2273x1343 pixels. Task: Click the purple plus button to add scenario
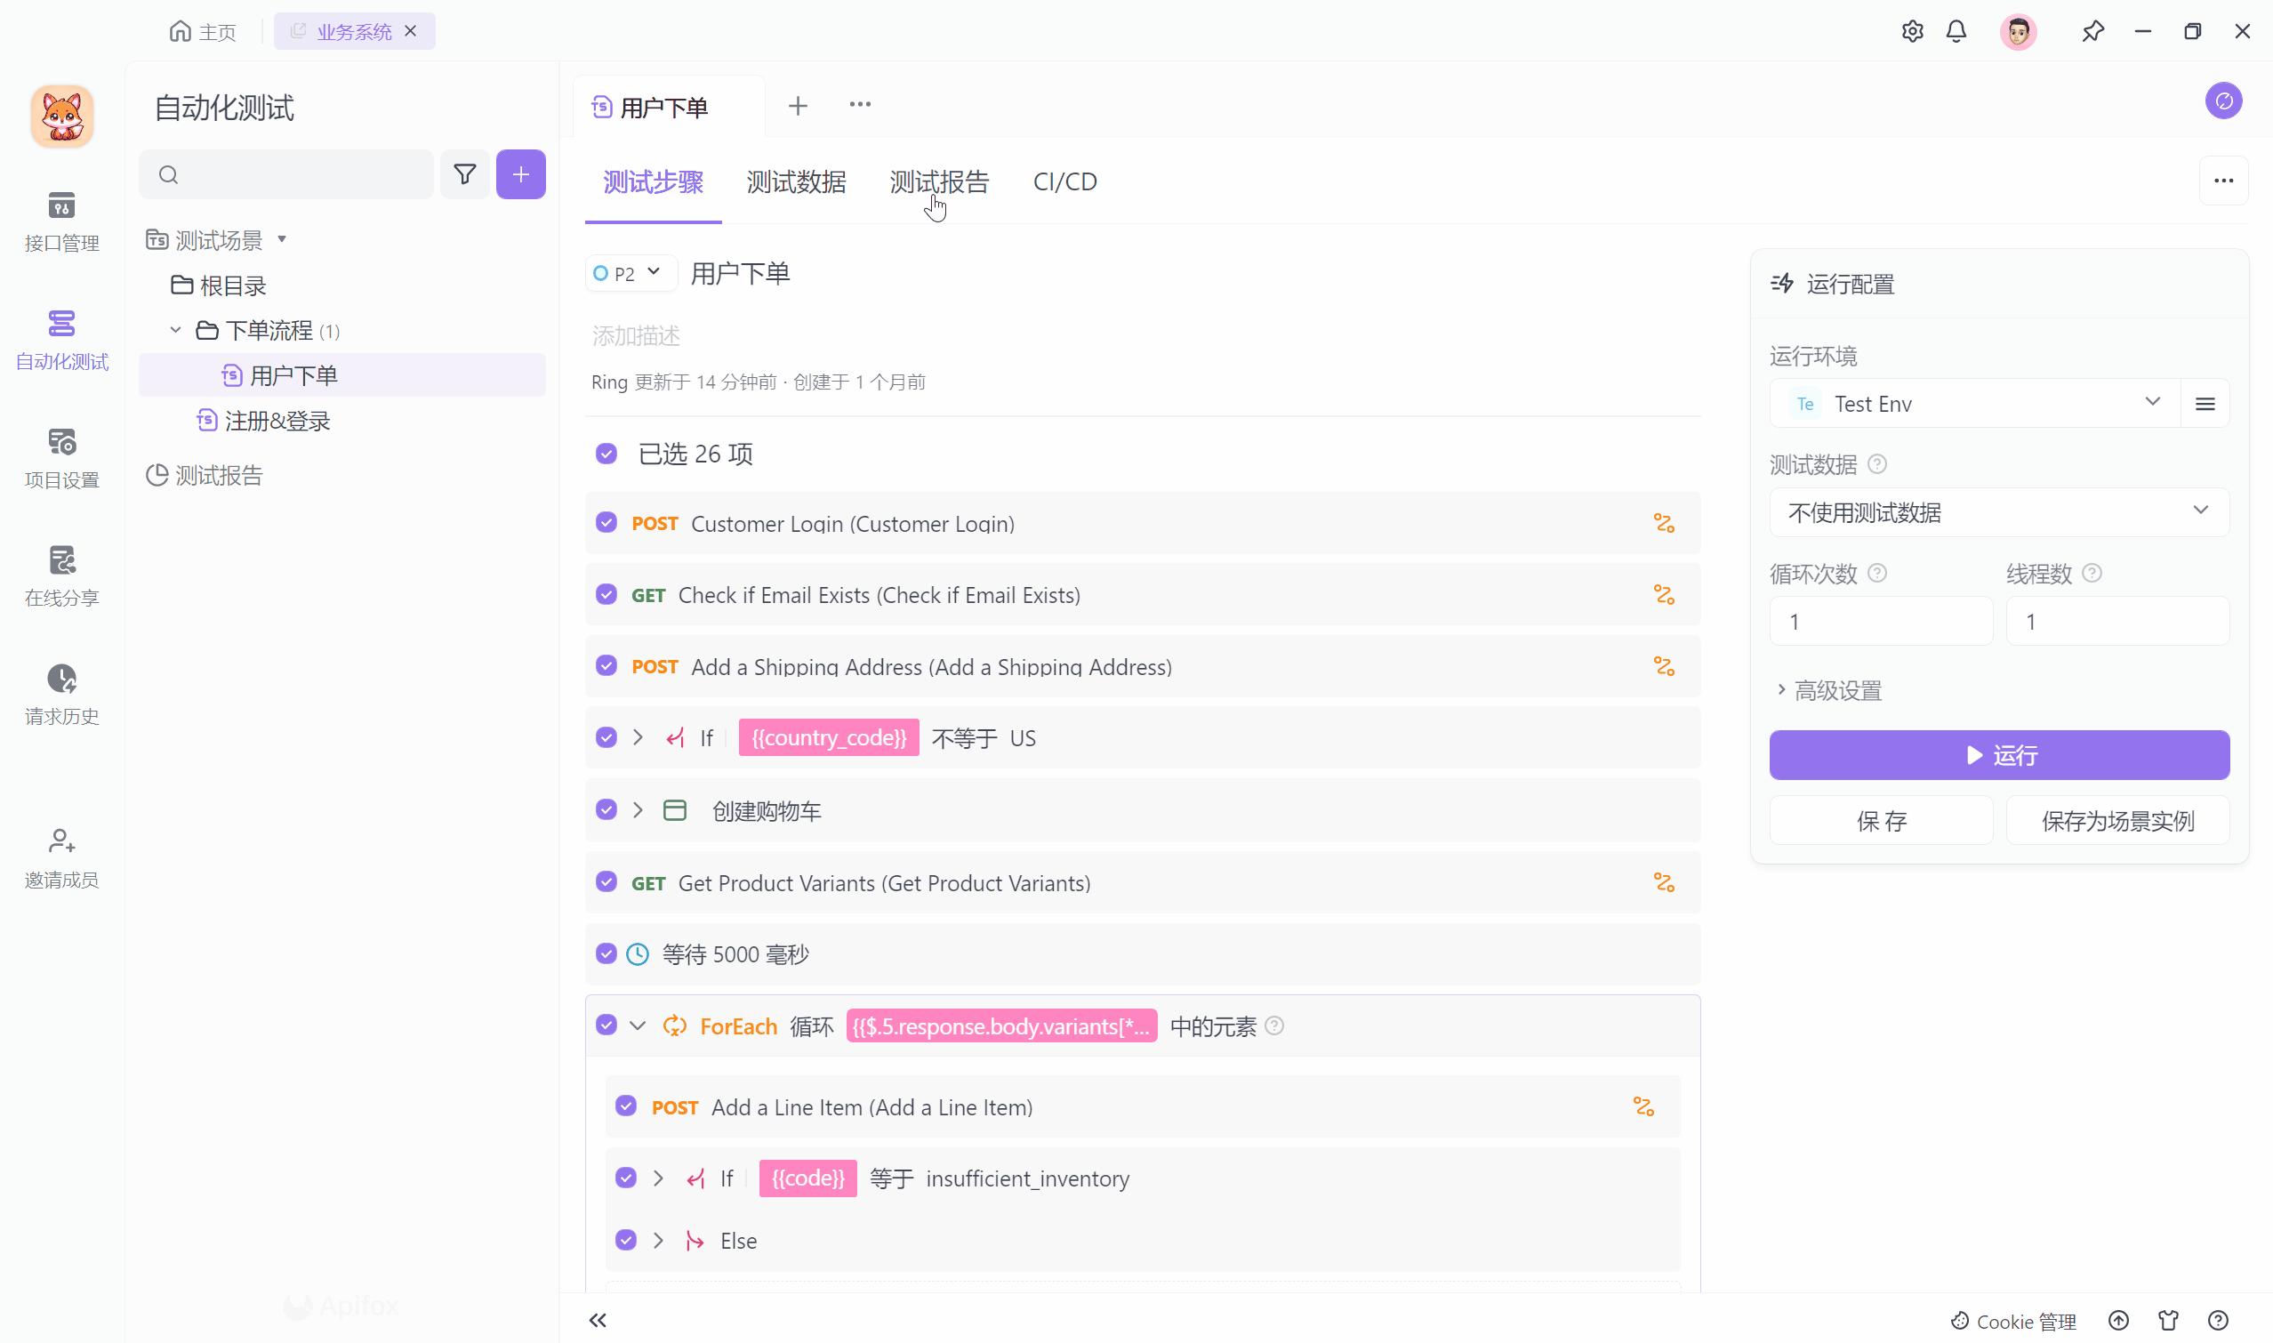coord(521,173)
